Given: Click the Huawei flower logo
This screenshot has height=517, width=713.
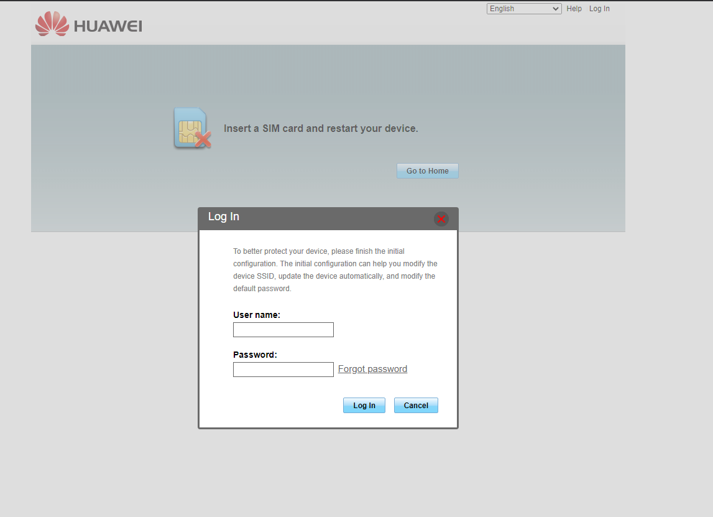Looking at the screenshot, I should pyautogui.click(x=52, y=24).
